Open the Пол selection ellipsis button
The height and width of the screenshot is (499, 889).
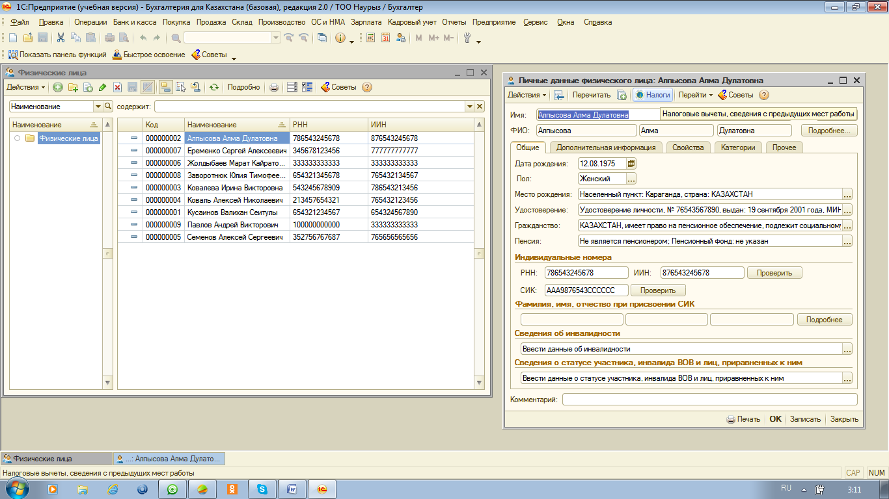pos(631,179)
